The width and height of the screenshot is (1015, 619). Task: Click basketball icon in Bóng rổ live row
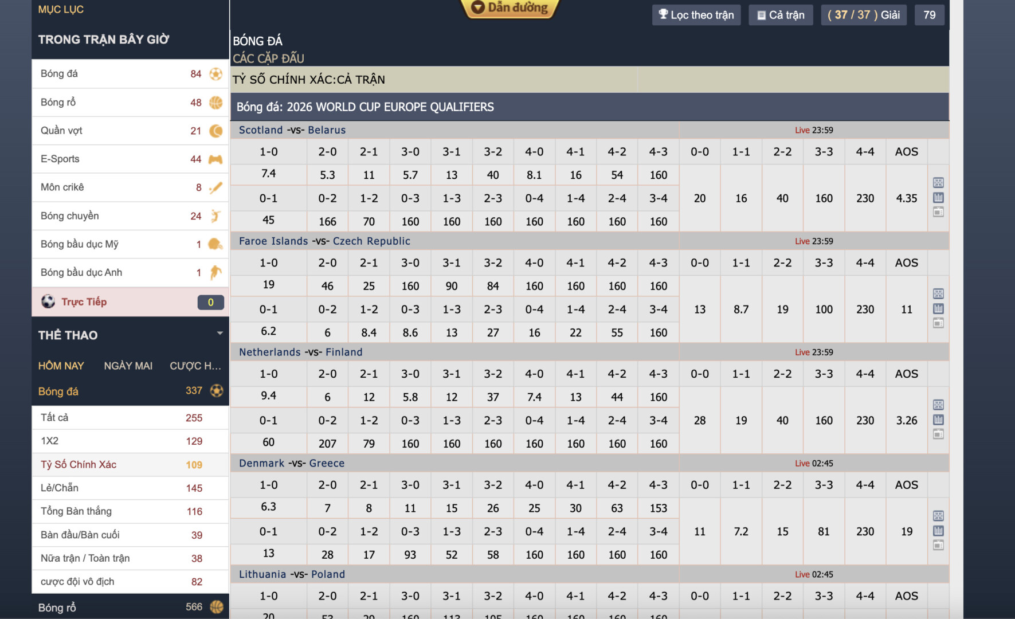pyautogui.click(x=215, y=103)
